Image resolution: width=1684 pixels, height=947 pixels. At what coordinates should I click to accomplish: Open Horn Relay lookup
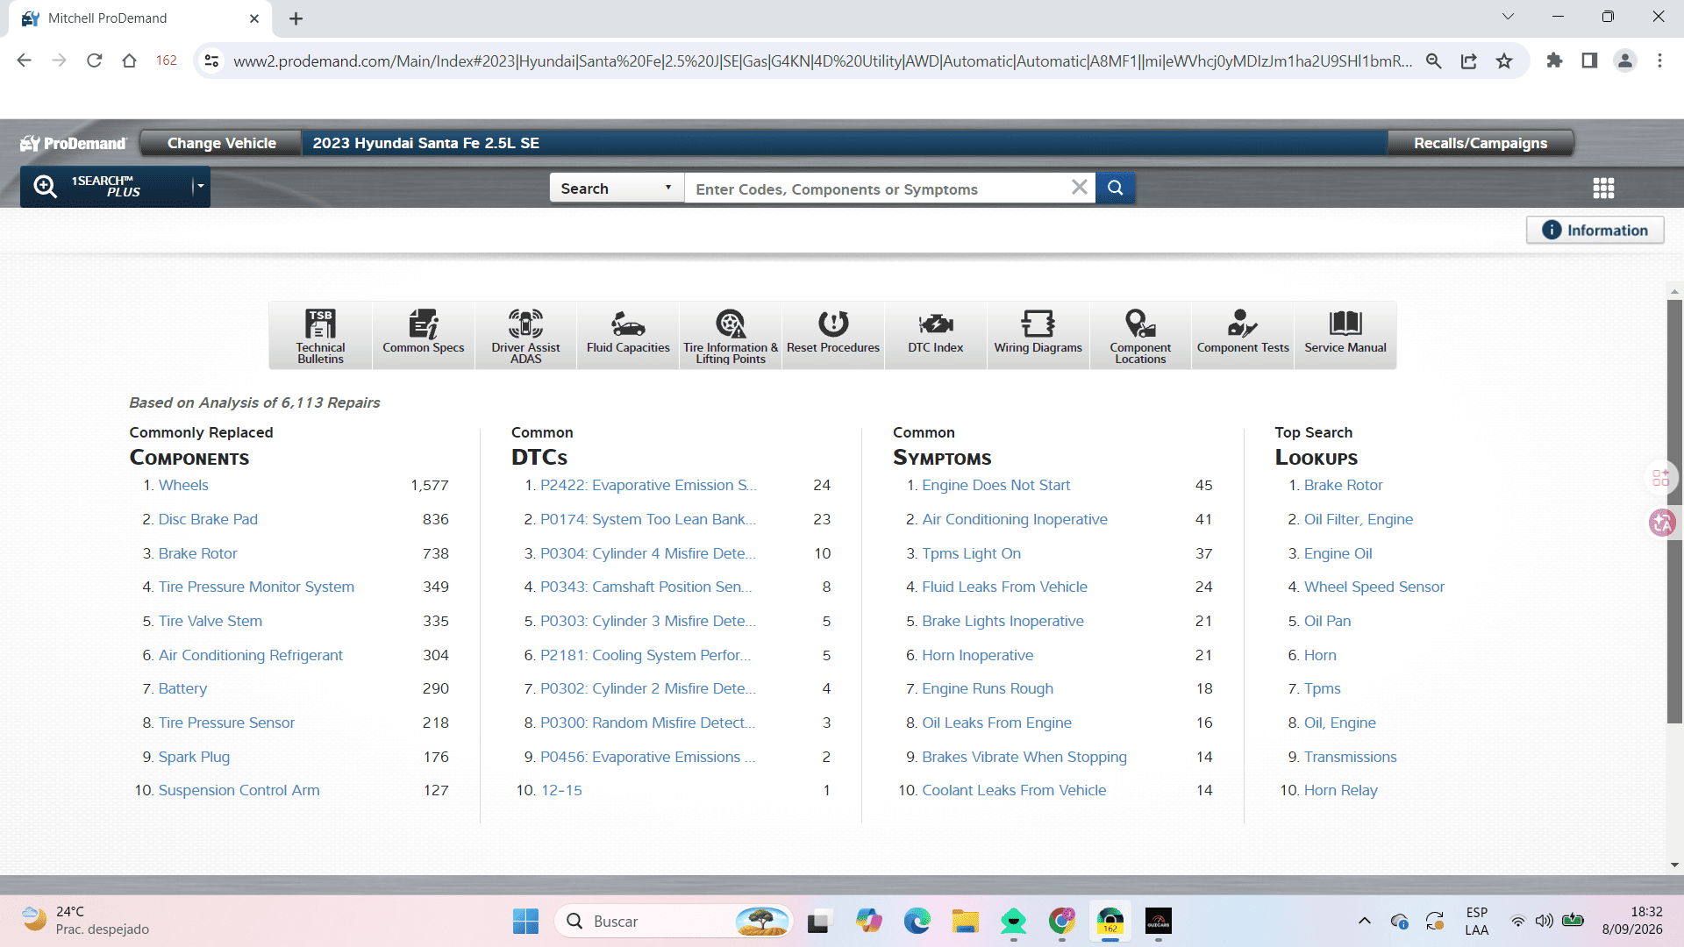[x=1340, y=790]
